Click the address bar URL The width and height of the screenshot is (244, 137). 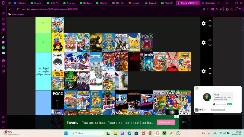pos(52,9)
